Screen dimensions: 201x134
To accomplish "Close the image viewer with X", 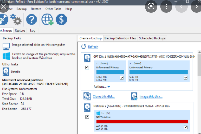I will point(4,6).
